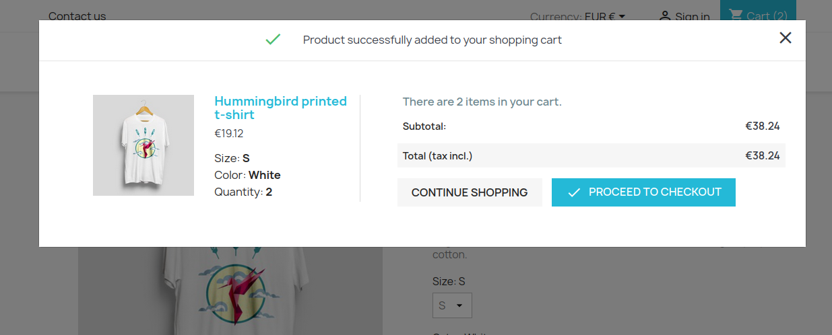832x335 pixels.
Task: Click the Subtotal €38.24 amount
Action: coord(762,126)
